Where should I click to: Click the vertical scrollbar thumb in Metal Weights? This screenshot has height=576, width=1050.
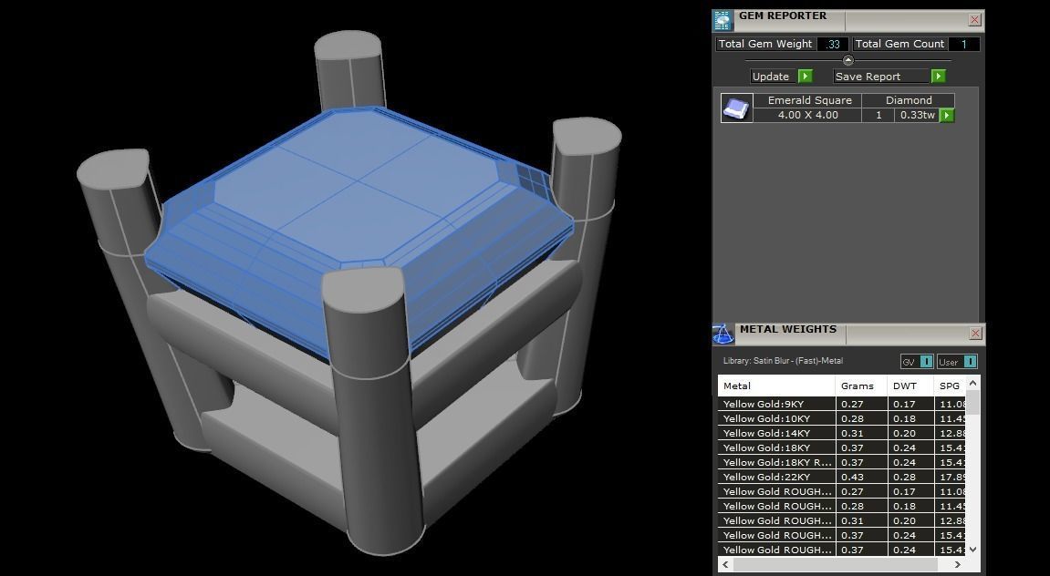[x=973, y=402]
